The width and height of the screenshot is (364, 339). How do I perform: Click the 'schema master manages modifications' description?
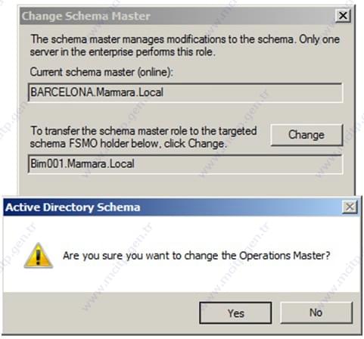[x=185, y=39]
